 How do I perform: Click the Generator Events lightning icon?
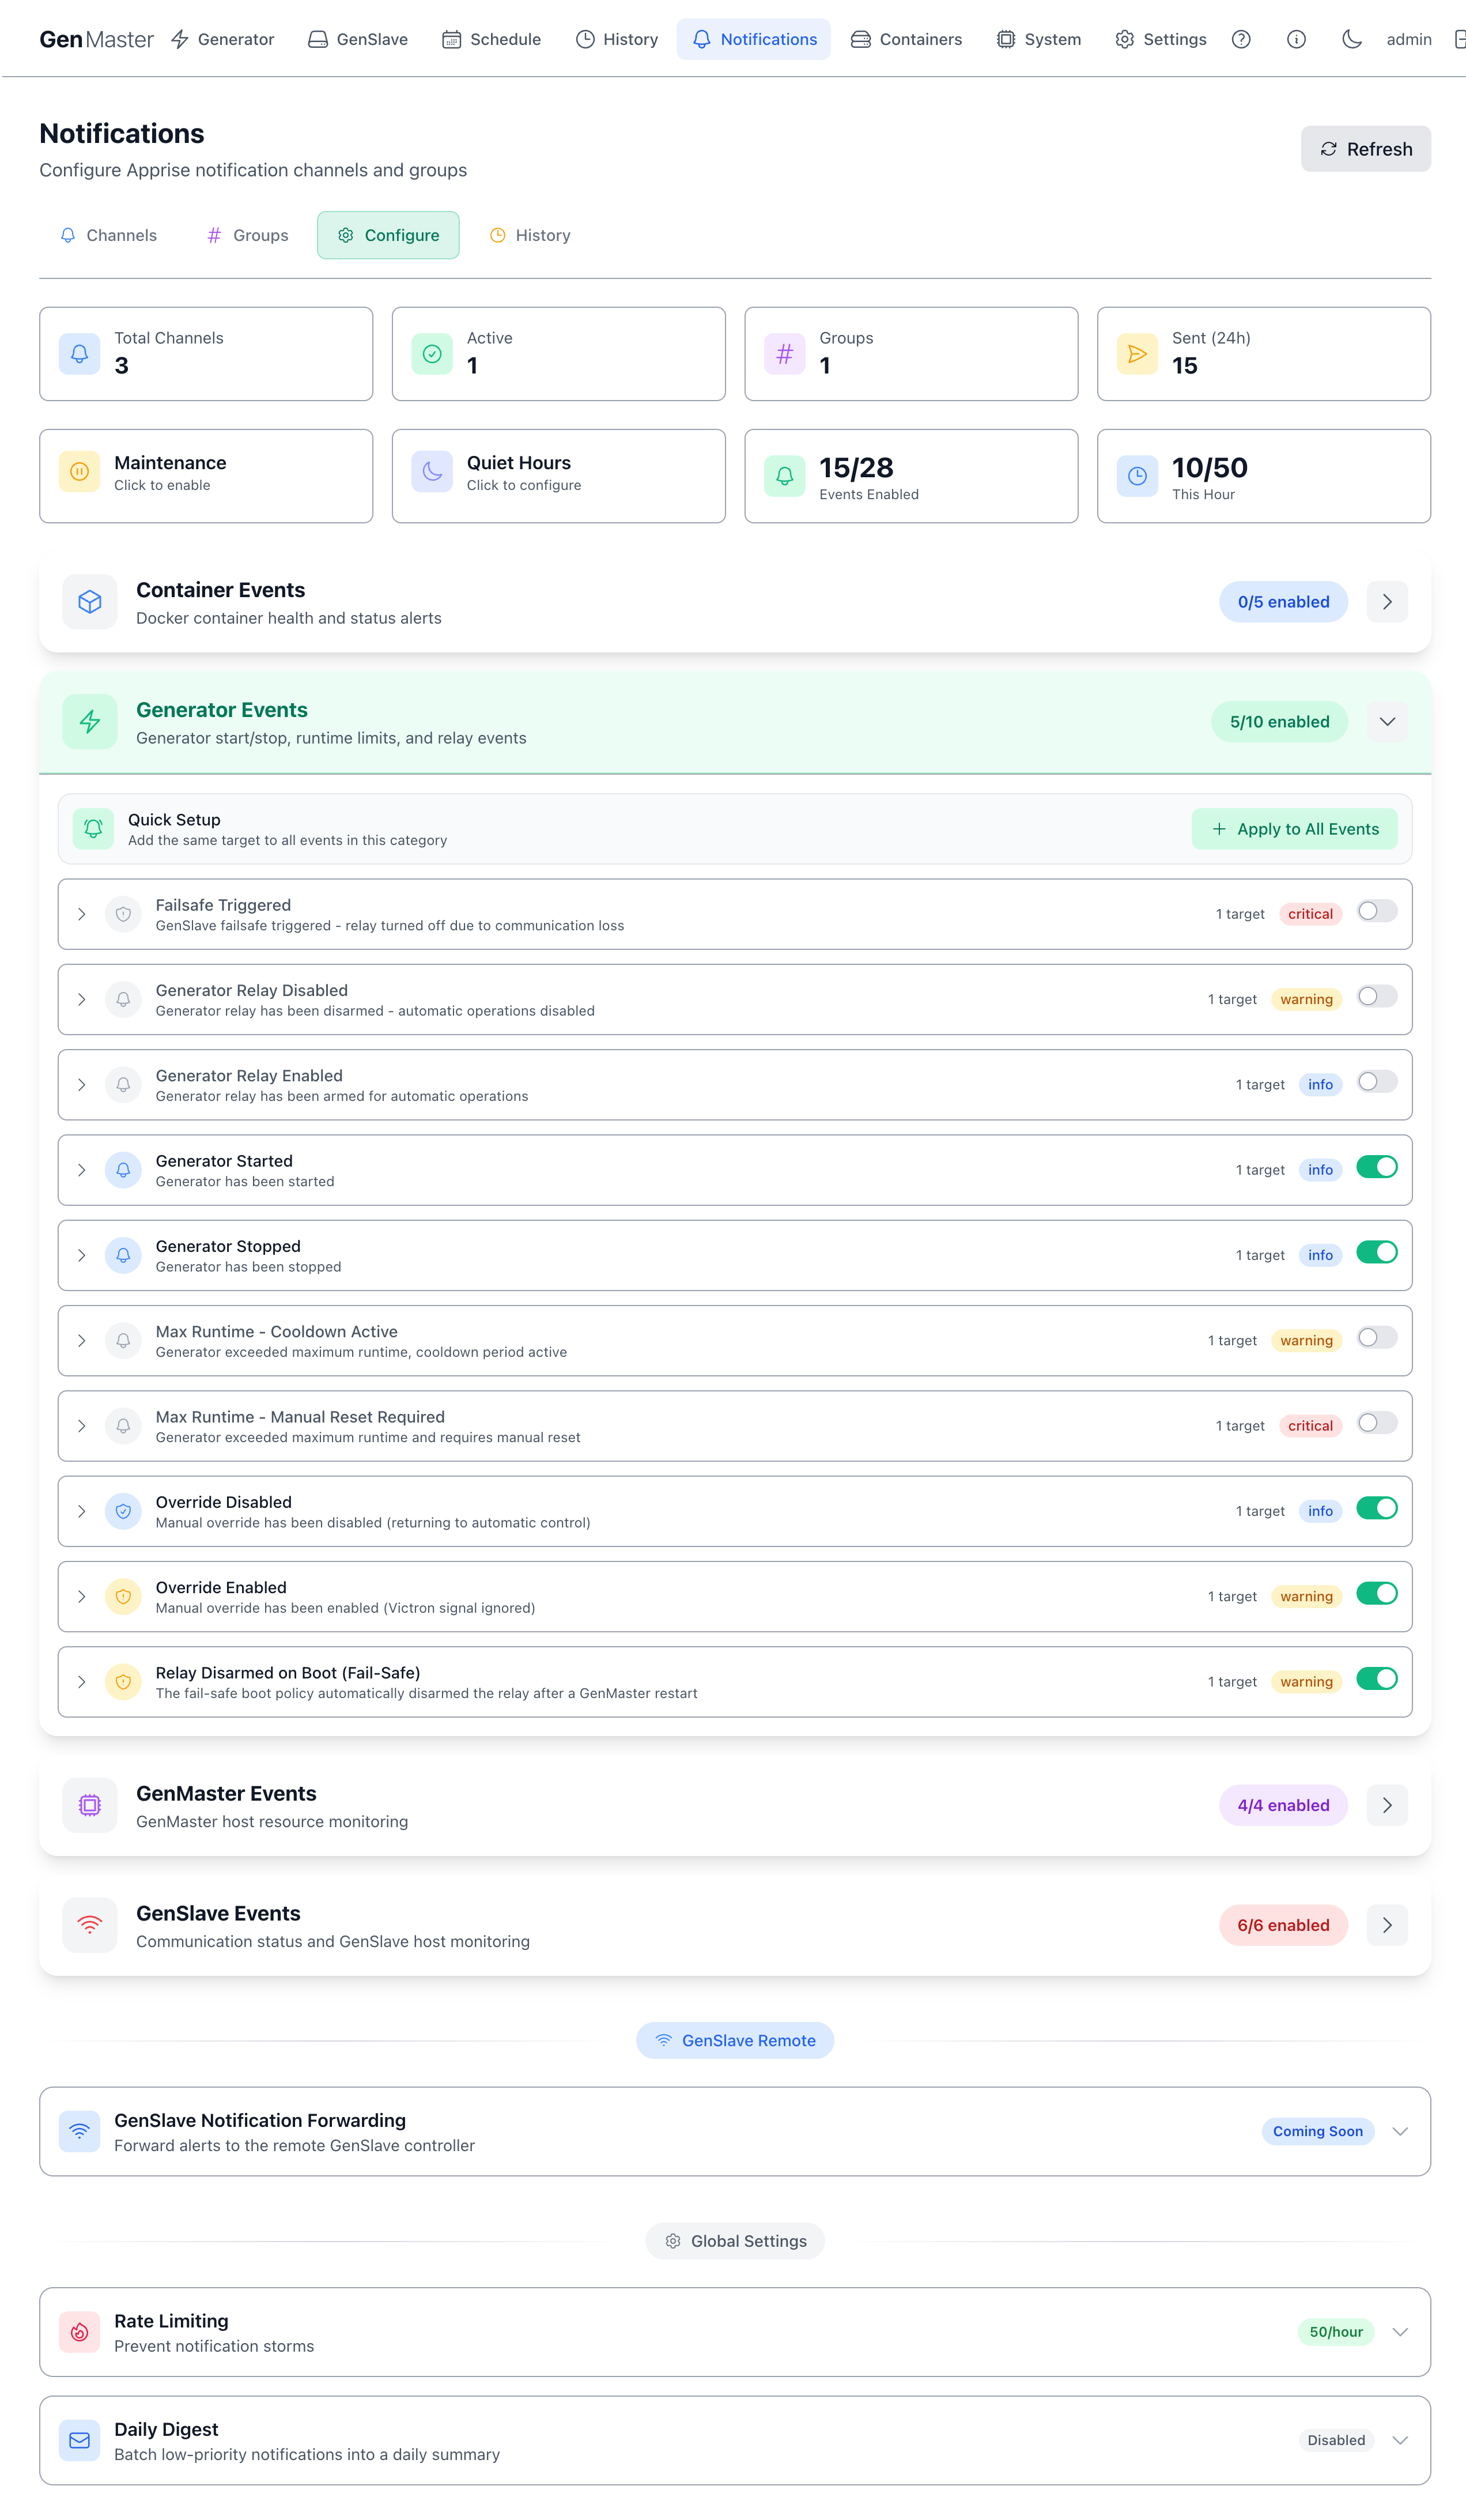point(90,722)
